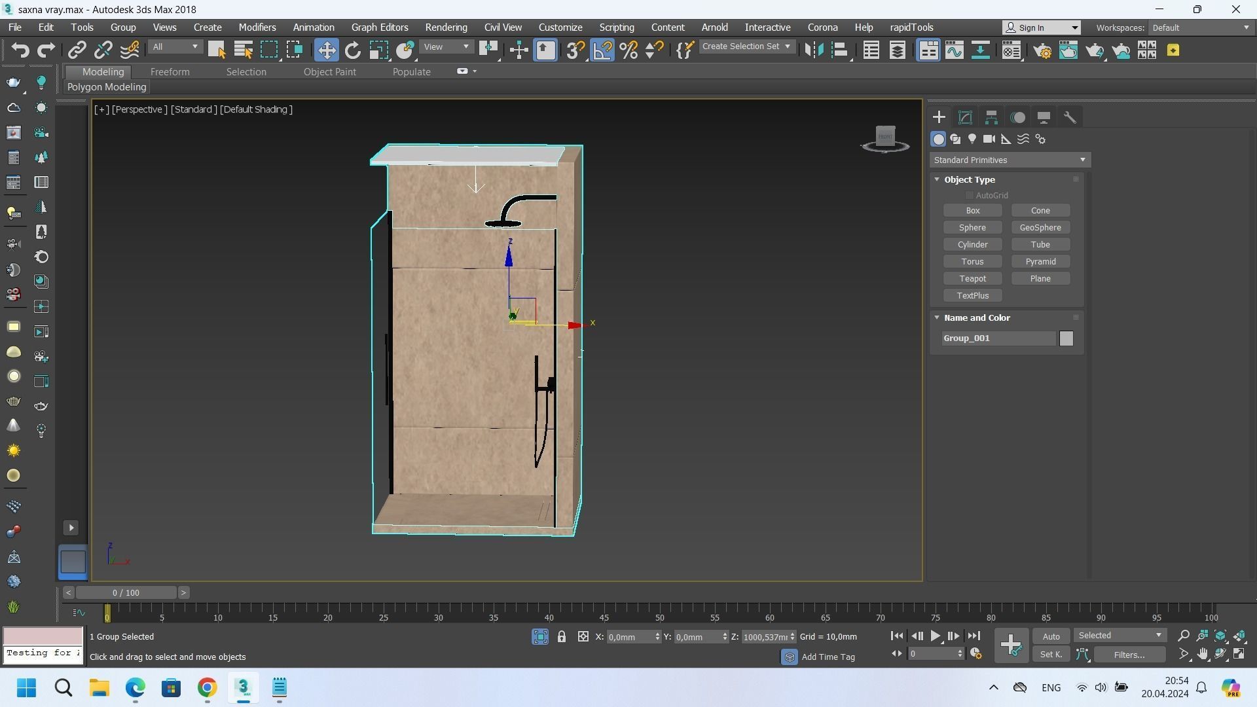Click the 0 / 100 time slider
Screen dimensions: 1257x707
pos(126,592)
